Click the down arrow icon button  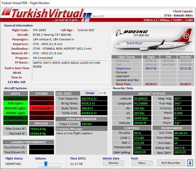[190, 163]
